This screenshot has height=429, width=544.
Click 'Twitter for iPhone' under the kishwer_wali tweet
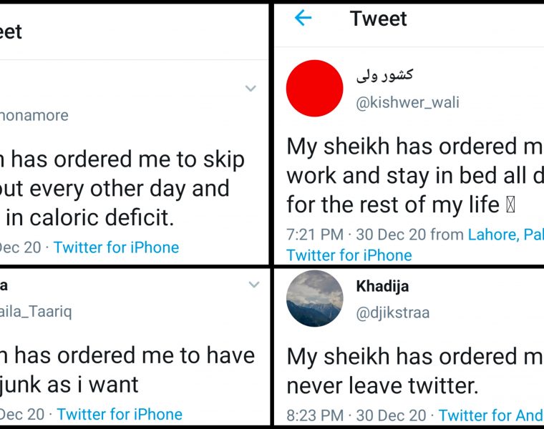click(349, 255)
